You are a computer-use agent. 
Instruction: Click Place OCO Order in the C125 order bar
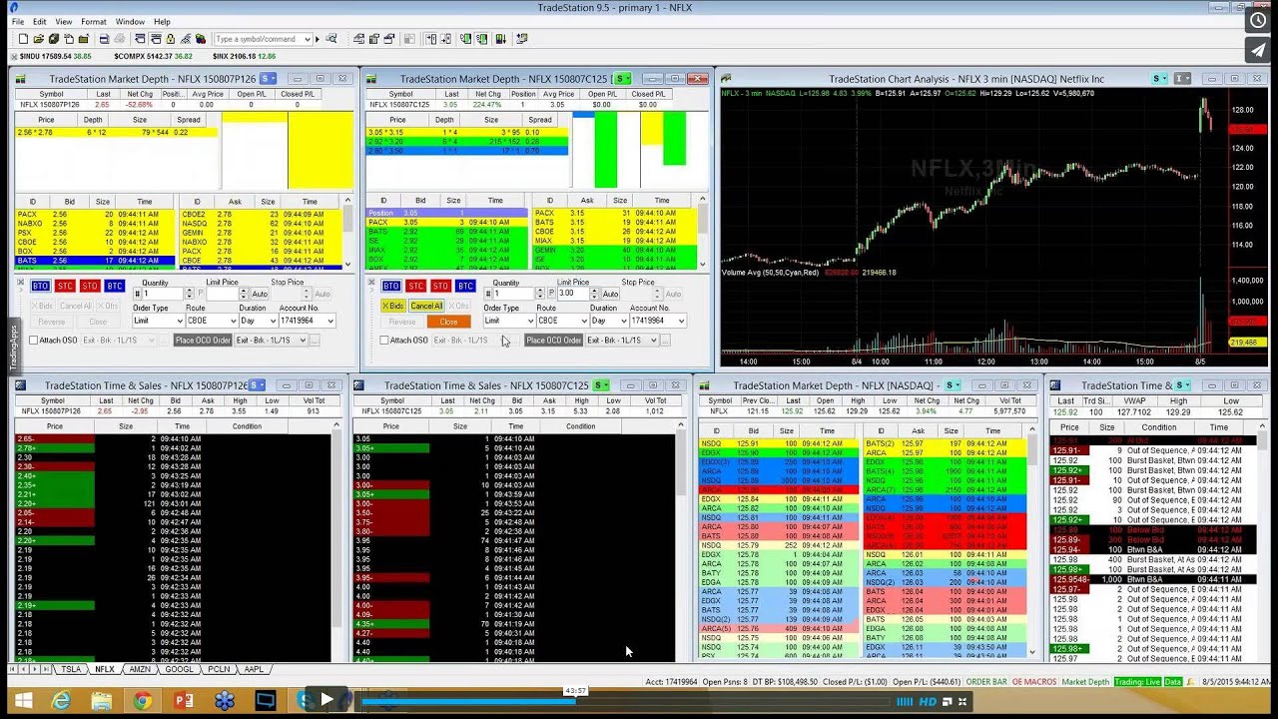pos(554,340)
